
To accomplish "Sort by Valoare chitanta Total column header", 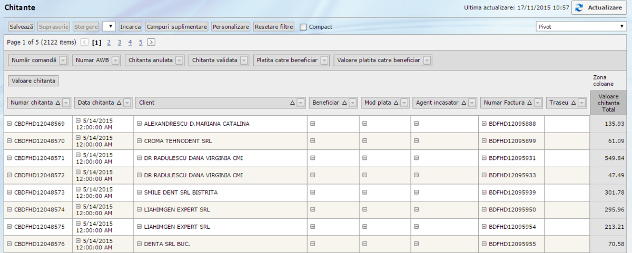I will point(608,103).
